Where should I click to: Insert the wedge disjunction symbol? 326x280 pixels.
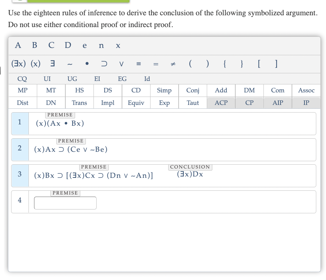coord(121,64)
